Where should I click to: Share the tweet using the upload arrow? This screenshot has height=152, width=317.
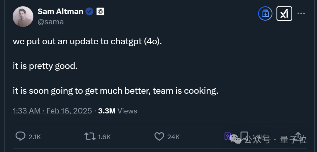tap(298, 136)
